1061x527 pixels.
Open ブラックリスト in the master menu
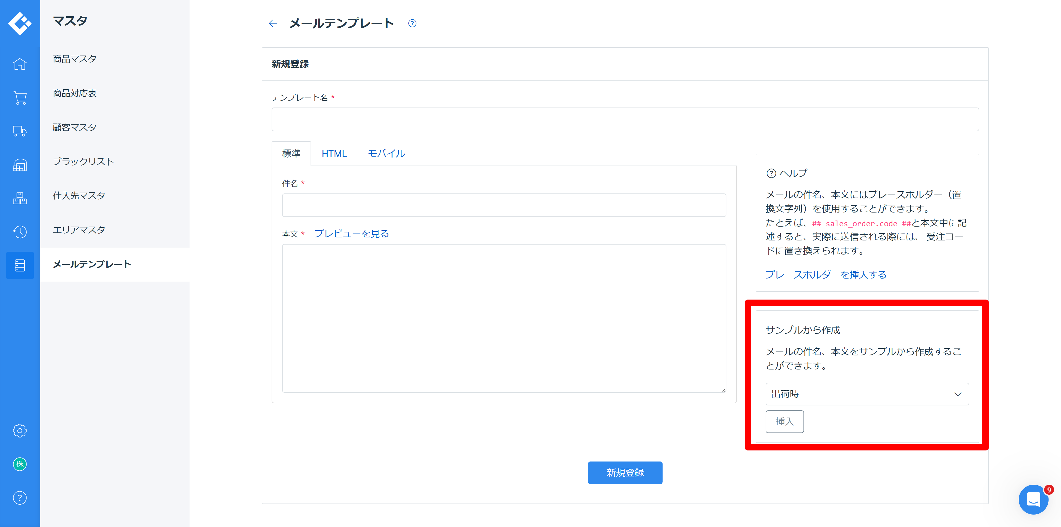83,161
